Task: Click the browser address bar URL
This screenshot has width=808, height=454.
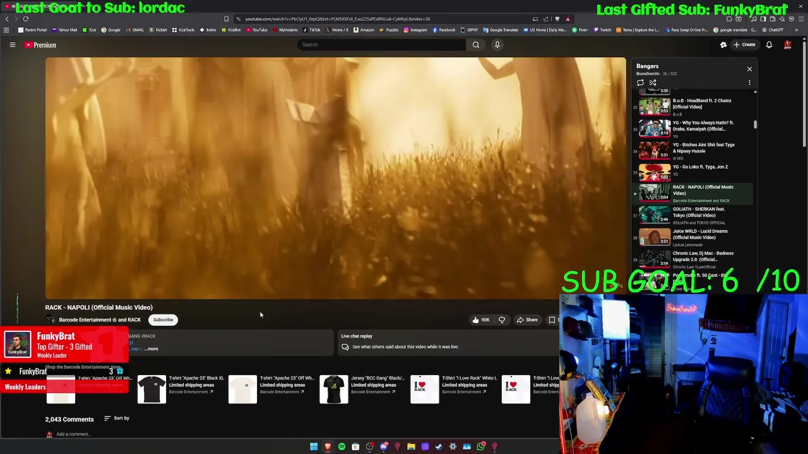Action: (x=338, y=19)
